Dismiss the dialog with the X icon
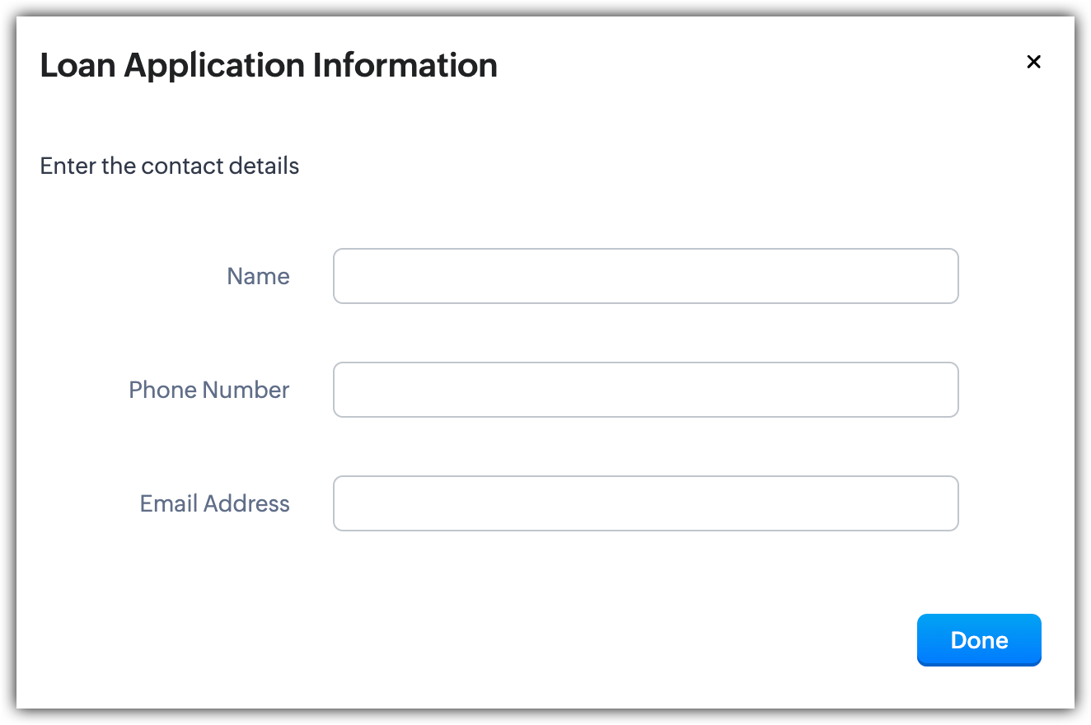This screenshot has height=725, width=1091. (x=1033, y=62)
